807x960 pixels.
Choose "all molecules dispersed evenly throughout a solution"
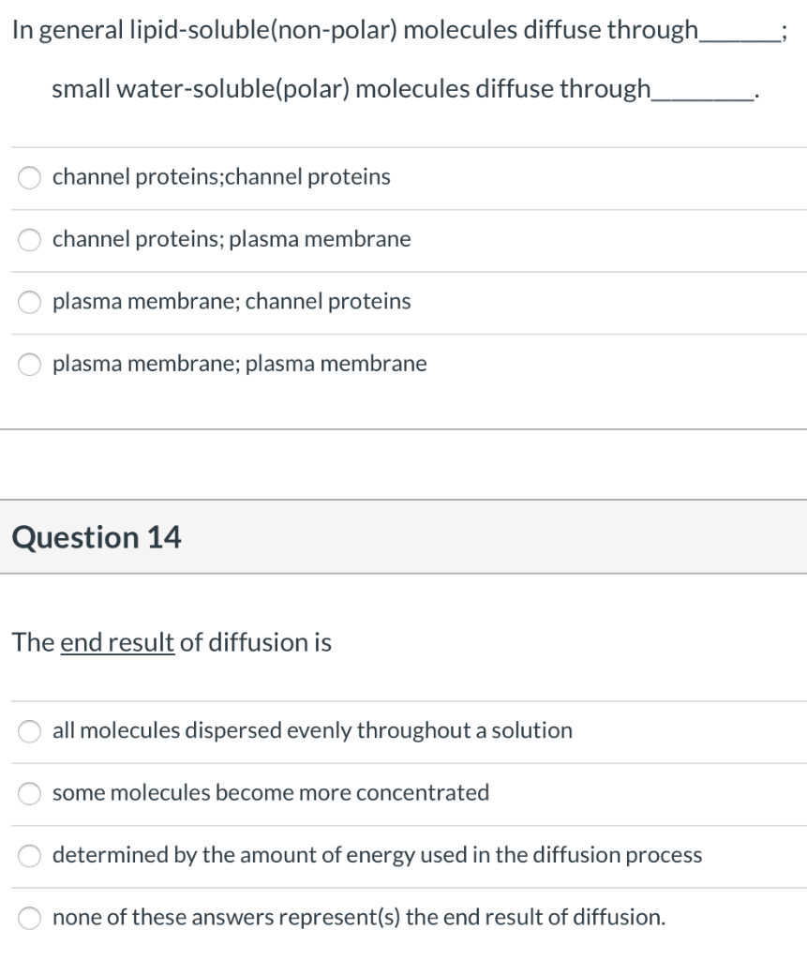(x=313, y=730)
